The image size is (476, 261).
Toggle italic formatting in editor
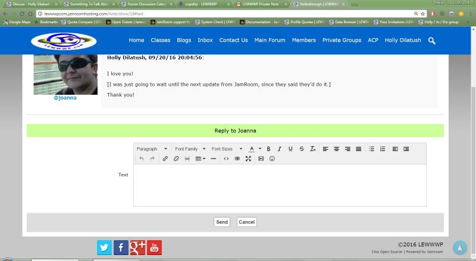tap(279, 149)
